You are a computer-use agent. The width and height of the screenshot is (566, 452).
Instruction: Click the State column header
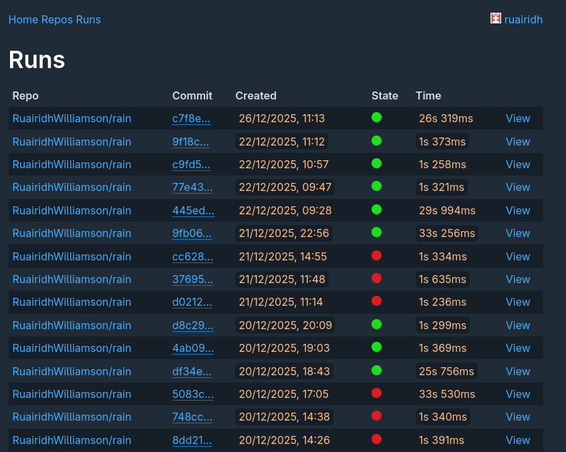pos(385,95)
